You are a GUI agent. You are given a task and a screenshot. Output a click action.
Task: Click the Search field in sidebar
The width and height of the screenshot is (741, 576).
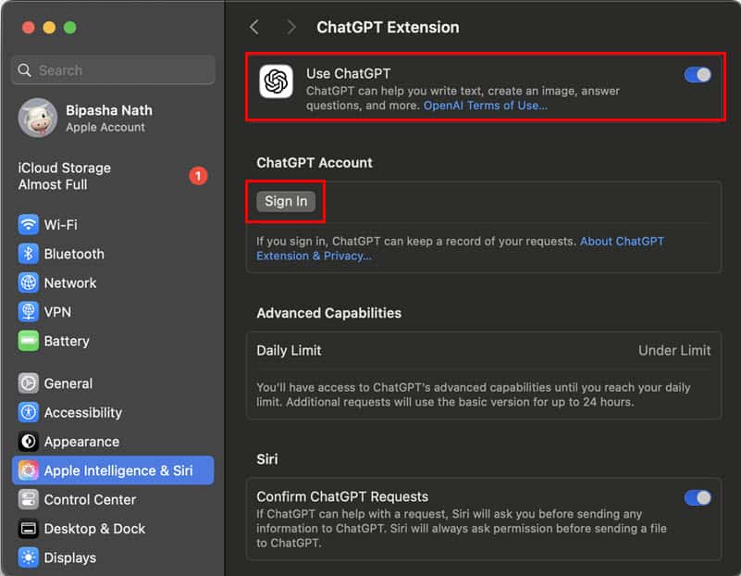[113, 70]
